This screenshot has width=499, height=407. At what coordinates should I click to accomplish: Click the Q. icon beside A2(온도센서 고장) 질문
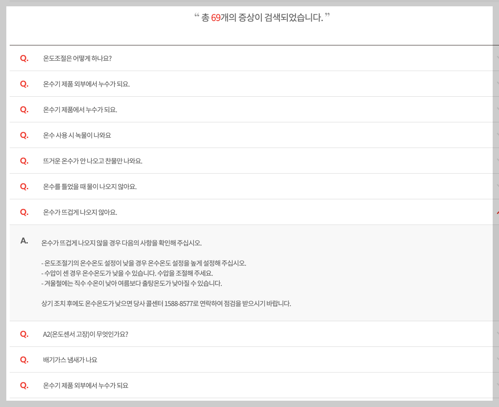point(24,333)
